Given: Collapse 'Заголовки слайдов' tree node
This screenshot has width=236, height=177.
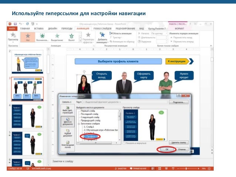Looking at the screenshot, I should point(79,124).
